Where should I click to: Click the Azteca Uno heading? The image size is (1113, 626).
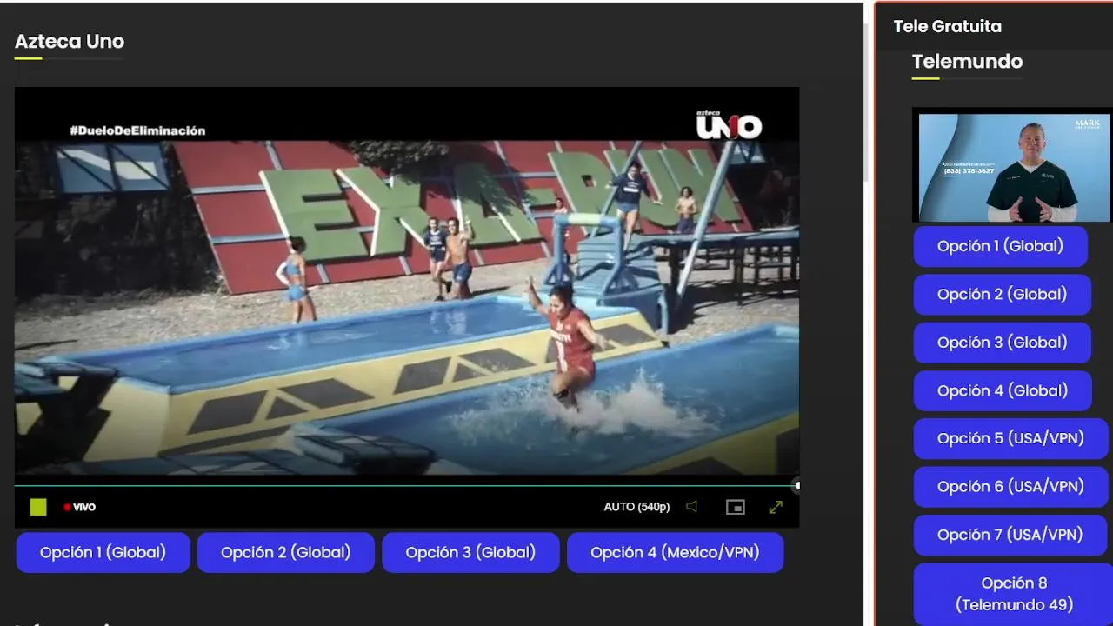coord(70,41)
